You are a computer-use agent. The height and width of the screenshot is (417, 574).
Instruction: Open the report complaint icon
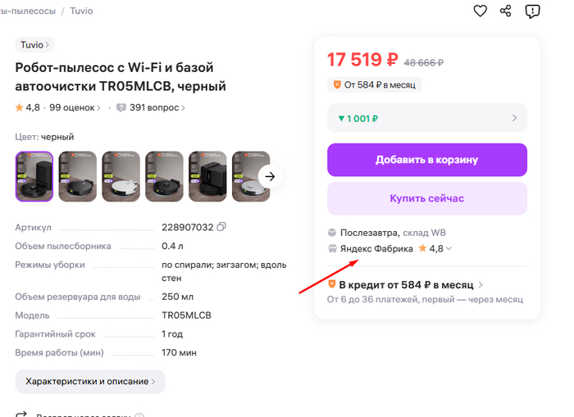coord(533,11)
